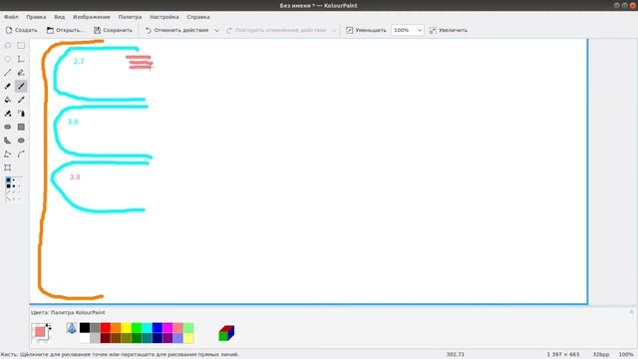Image resolution: width=638 pixels, height=359 pixels.
Task: Open the Правка menu
Action: point(36,17)
